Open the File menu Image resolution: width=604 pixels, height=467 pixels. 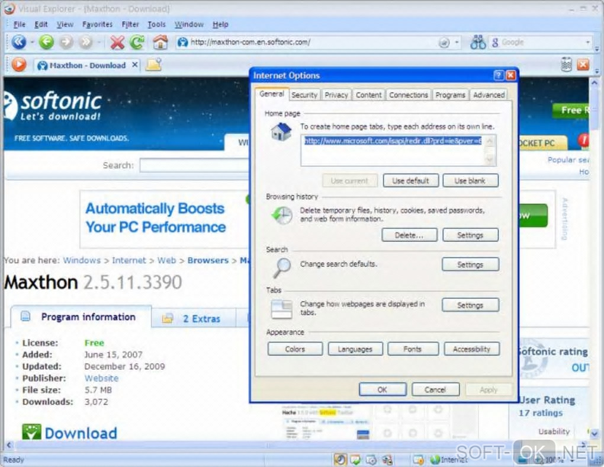tap(20, 24)
